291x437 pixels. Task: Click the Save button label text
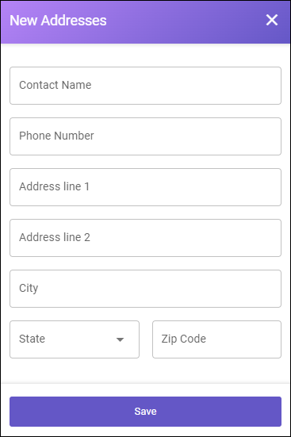(145, 412)
